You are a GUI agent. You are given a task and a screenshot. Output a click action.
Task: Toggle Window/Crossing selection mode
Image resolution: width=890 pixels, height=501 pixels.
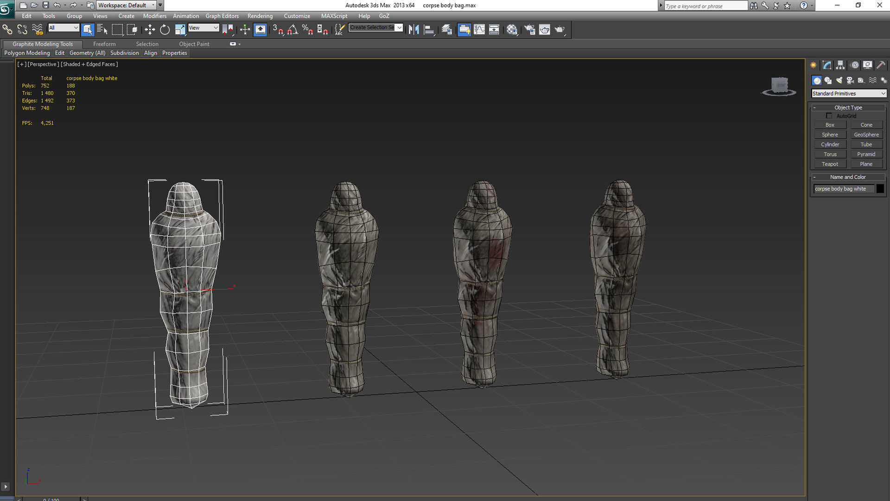[132, 30]
